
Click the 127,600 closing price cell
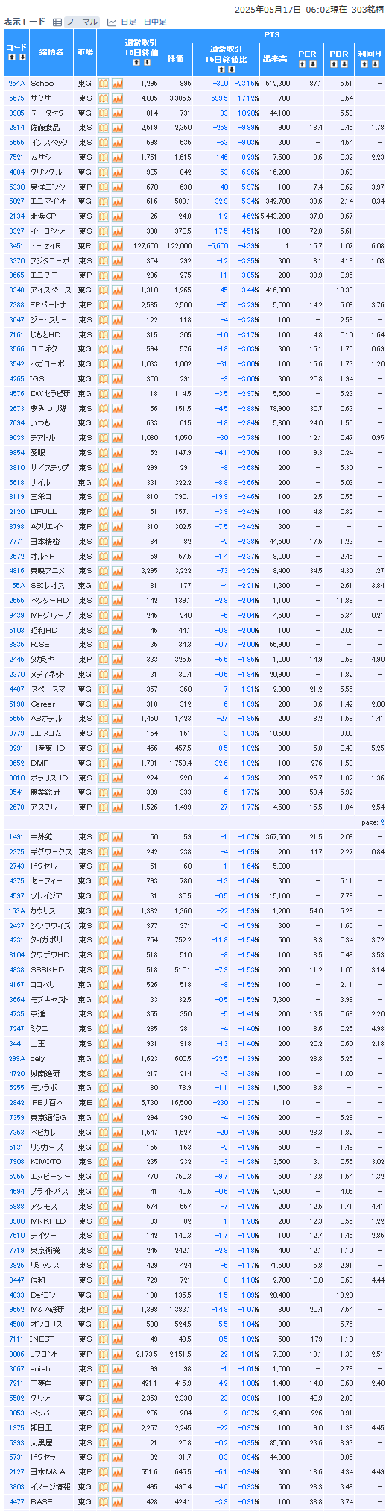[142, 245]
